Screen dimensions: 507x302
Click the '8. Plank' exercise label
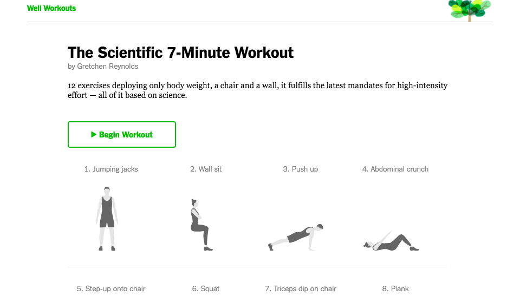[395, 288]
